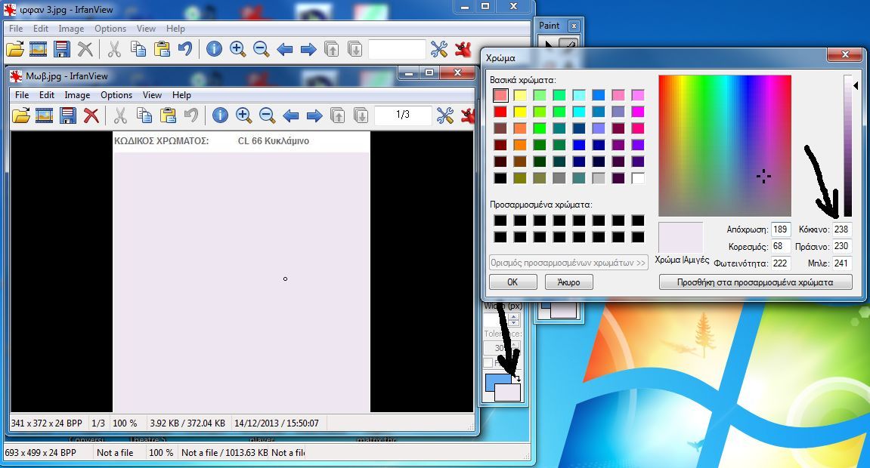Open Options menu in ιρφαν 3.jpg window

[110, 29]
